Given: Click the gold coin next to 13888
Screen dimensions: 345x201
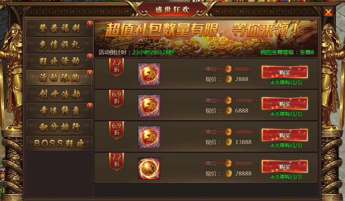Looking at the screenshot, I should (228, 142).
